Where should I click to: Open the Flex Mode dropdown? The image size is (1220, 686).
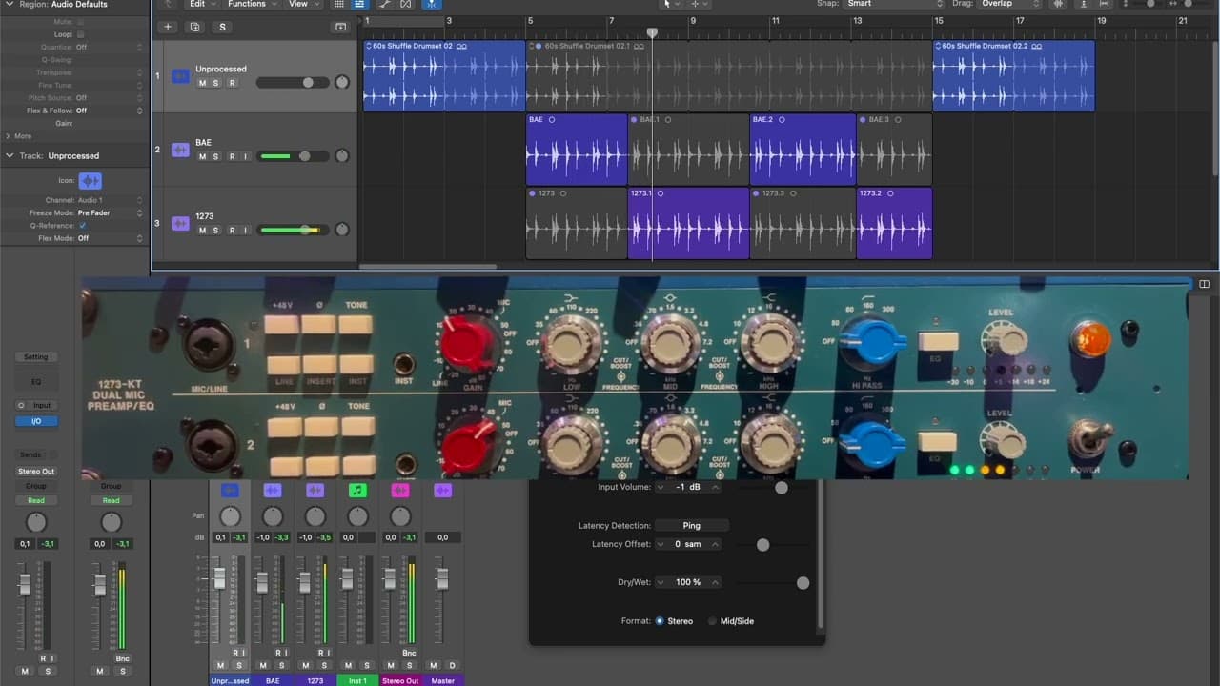tap(111, 238)
